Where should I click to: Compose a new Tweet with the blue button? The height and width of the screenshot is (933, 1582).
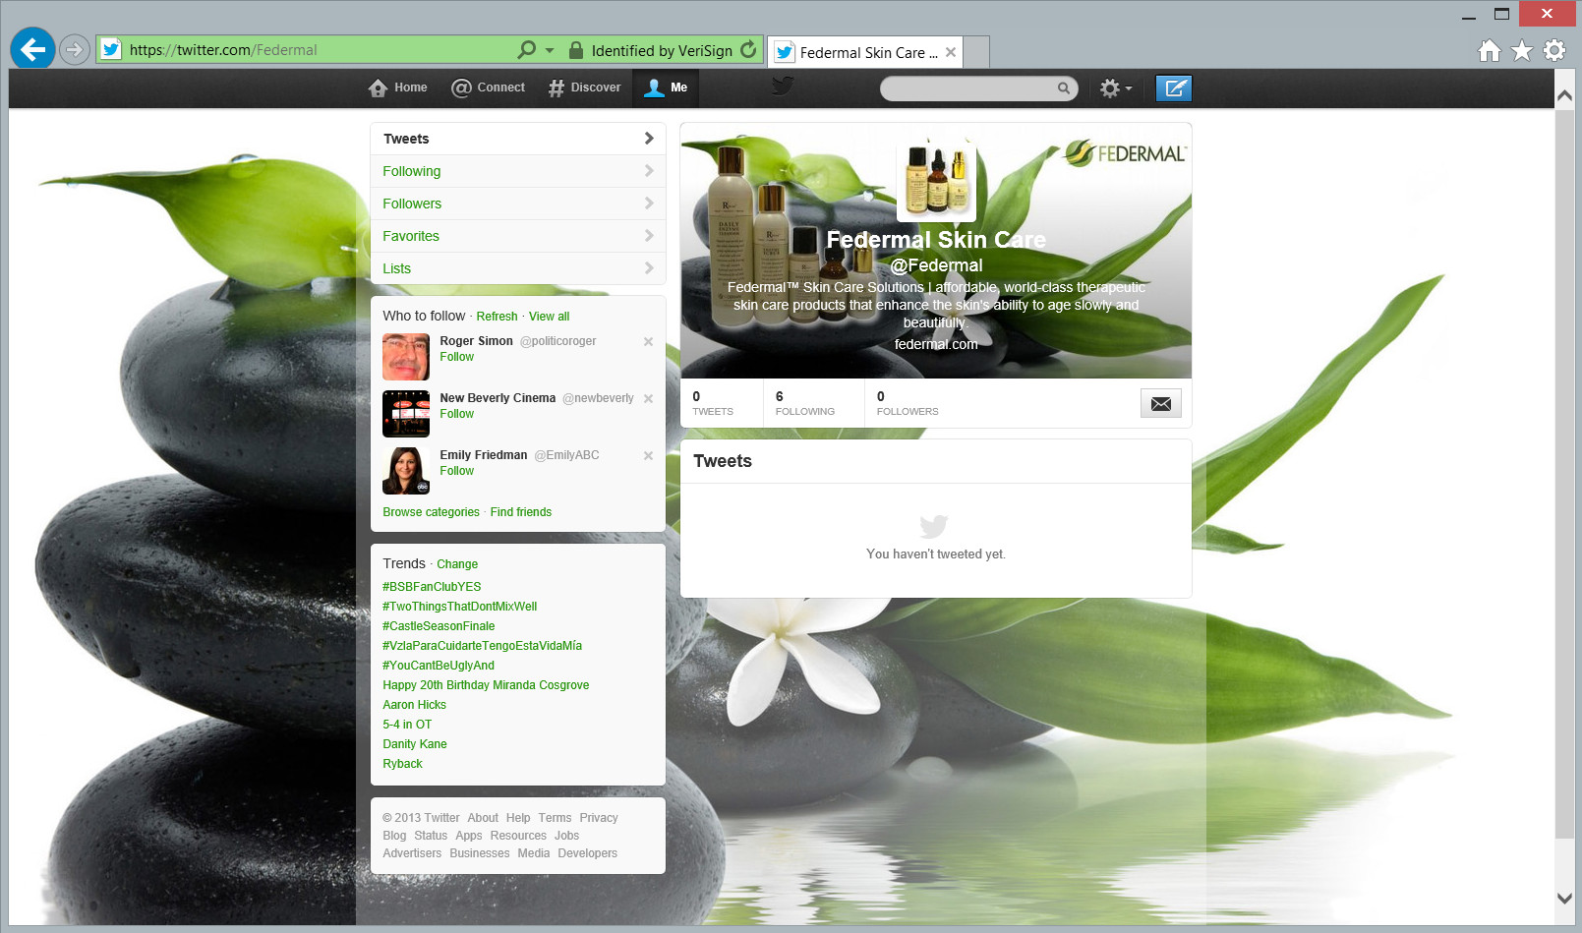1174,88
